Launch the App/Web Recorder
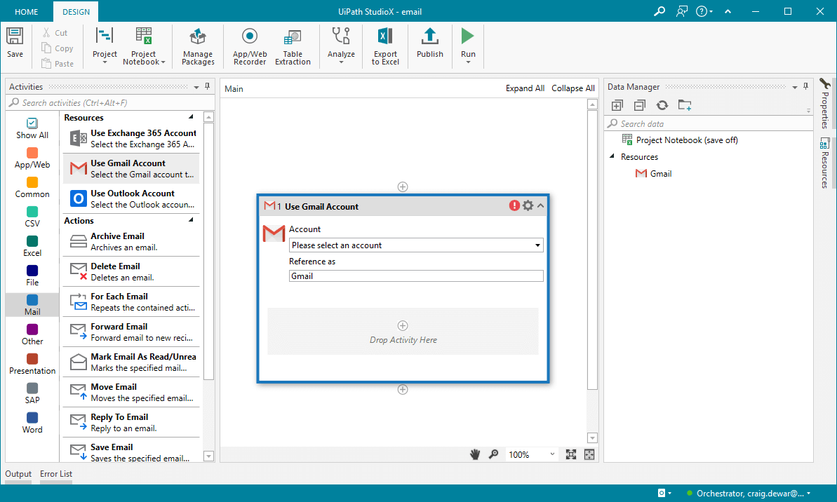837x502 pixels. tap(250, 46)
